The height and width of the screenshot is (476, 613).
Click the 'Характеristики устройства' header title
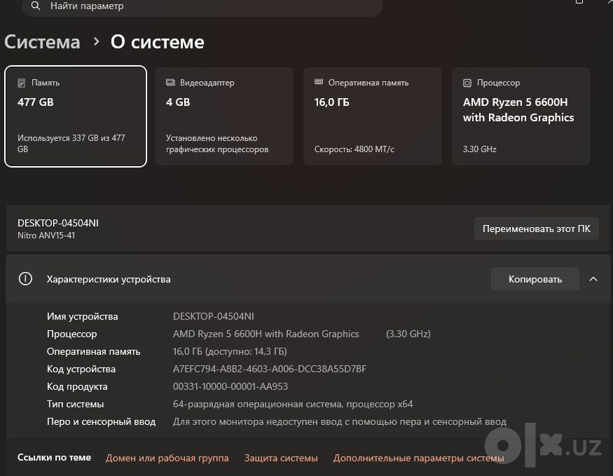(109, 279)
